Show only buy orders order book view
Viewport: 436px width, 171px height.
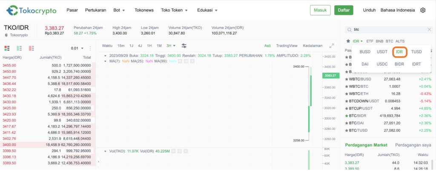[19, 48]
